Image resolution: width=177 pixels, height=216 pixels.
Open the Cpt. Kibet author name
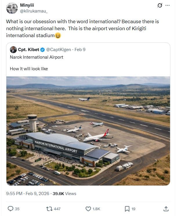[28, 50]
